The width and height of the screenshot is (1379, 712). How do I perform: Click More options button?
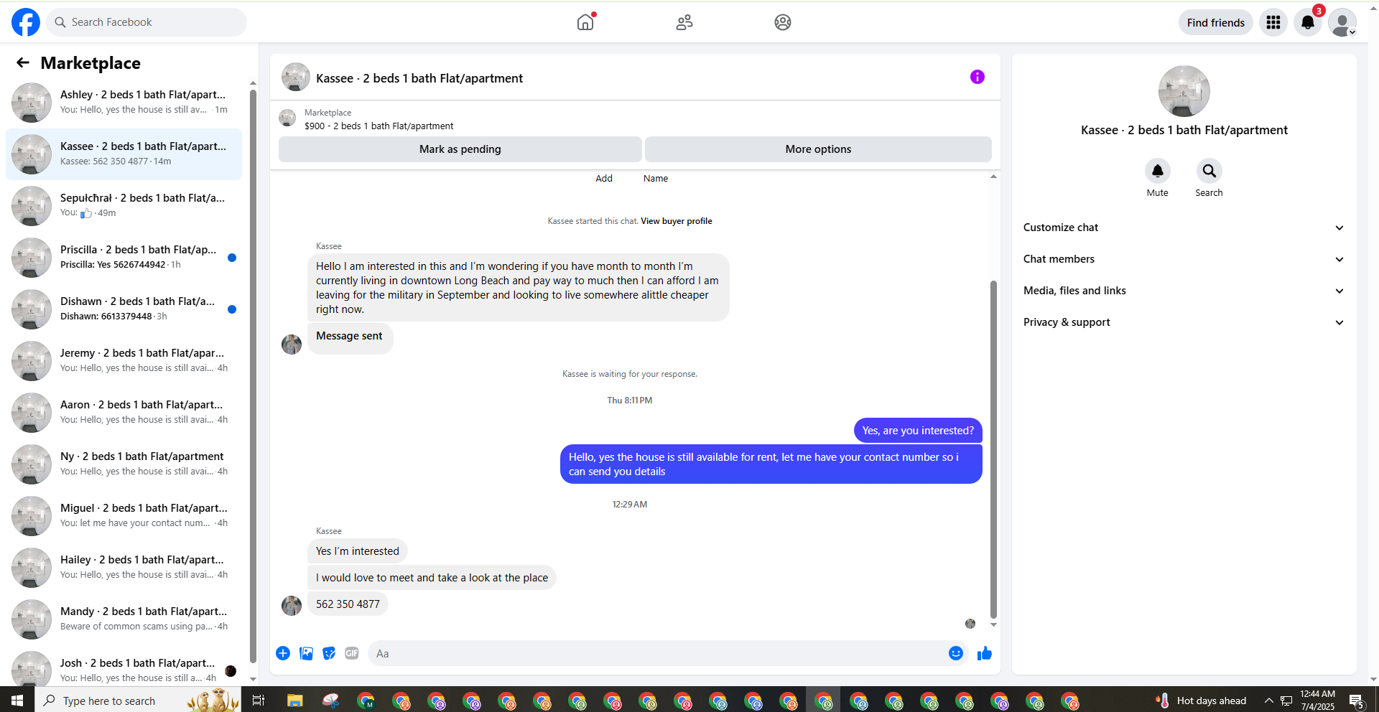click(x=818, y=149)
